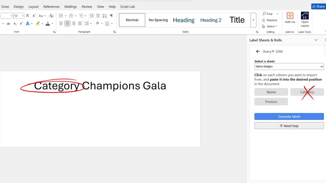Open the Styles pane launcher
Screen dimensions: 326x183
tap(257, 32)
